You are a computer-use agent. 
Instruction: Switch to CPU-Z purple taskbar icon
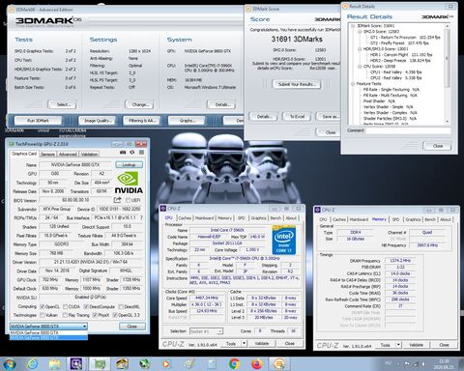[x=76, y=364]
